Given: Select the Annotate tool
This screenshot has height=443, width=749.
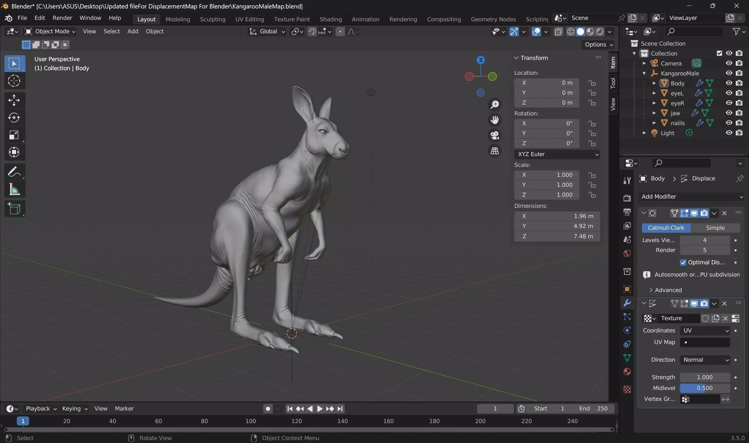Looking at the screenshot, I should tap(14, 172).
